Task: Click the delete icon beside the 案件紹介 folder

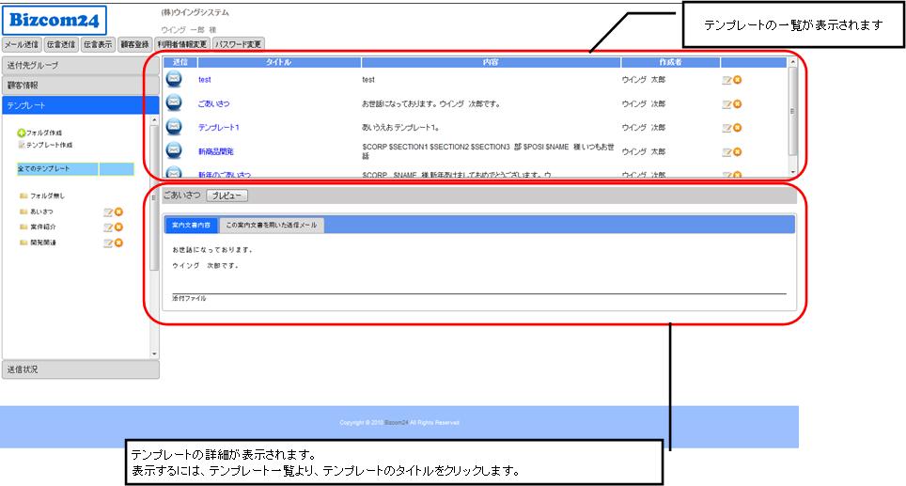Action: 119,227
